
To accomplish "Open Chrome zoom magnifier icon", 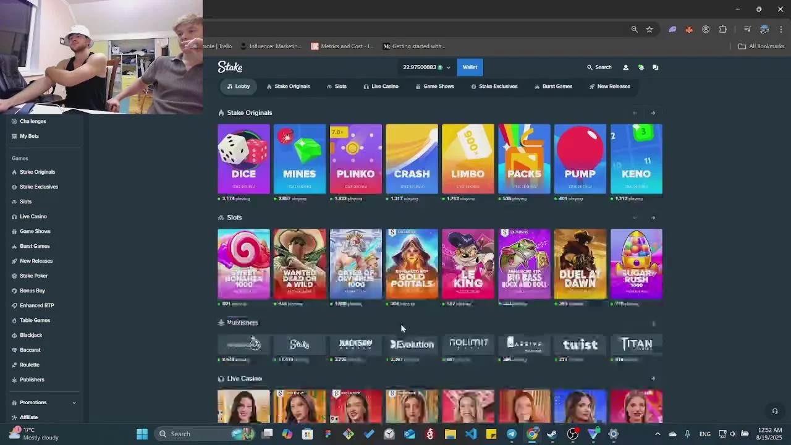I will (634, 29).
